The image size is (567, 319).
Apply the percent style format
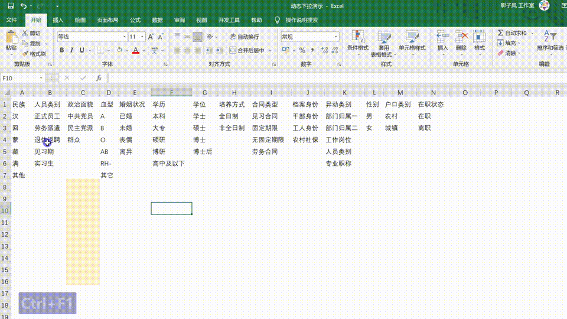pos(302,50)
